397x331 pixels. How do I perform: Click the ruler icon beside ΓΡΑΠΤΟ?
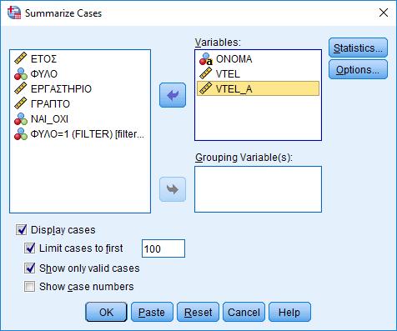point(21,103)
